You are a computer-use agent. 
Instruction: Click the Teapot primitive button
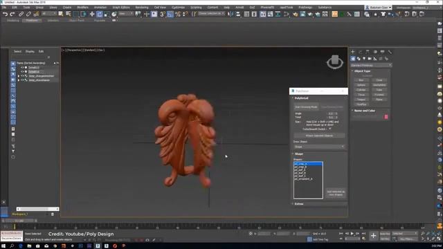point(361,100)
